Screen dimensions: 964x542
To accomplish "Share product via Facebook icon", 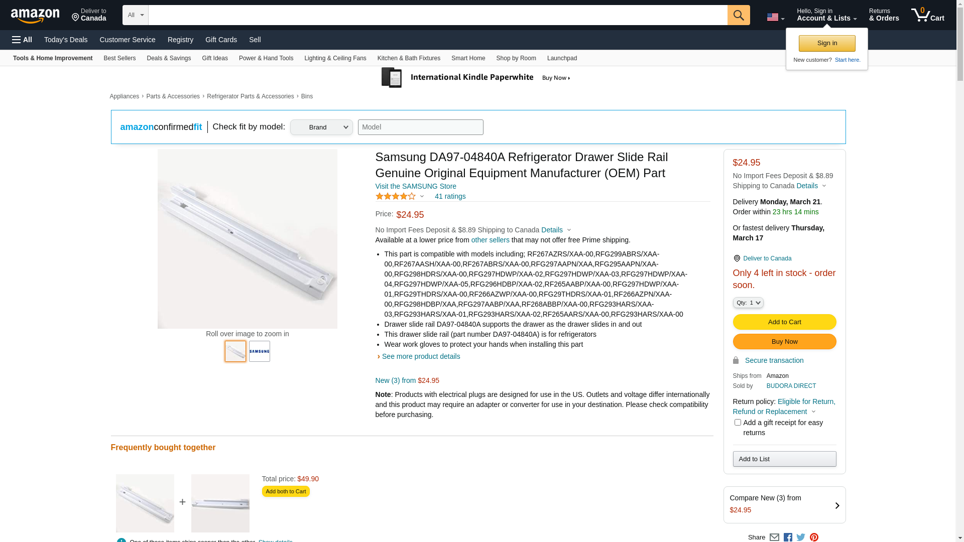I will [788, 537].
